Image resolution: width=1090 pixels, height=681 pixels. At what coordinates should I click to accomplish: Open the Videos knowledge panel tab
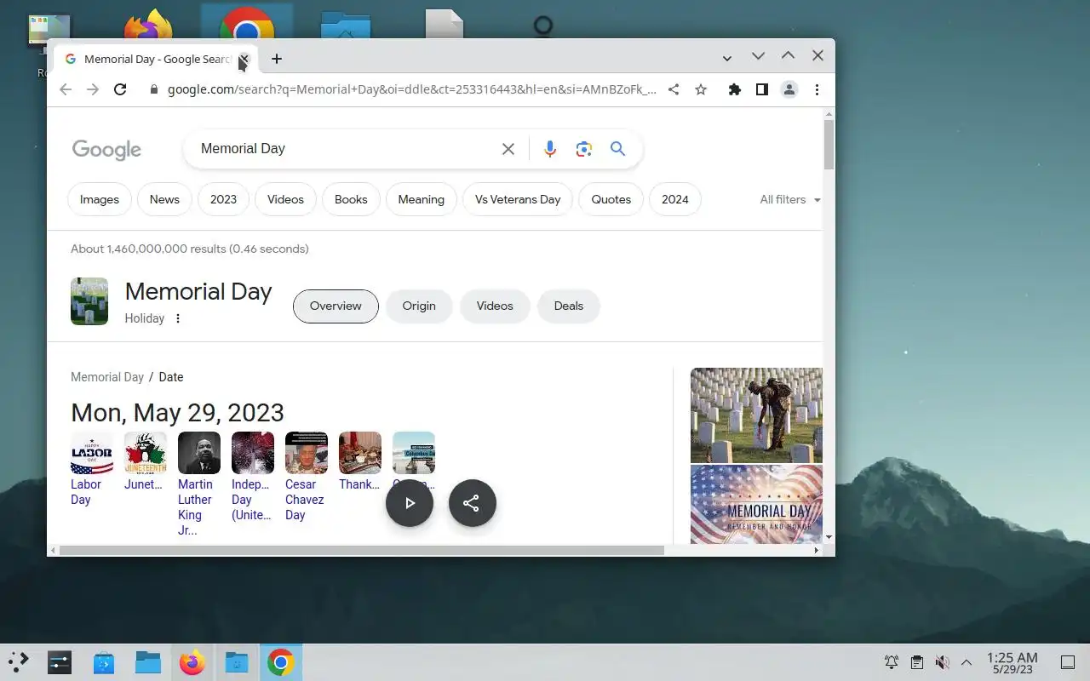[495, 306]
